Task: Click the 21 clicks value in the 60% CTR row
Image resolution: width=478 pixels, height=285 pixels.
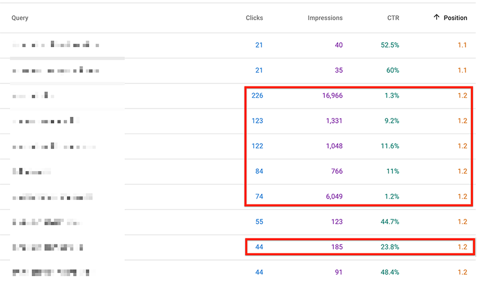Action: 259,70
